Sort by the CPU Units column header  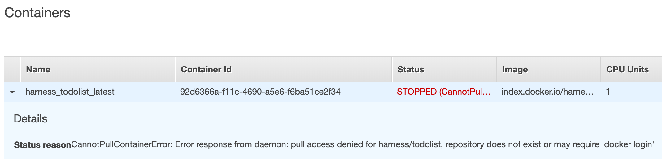point(627,69)
